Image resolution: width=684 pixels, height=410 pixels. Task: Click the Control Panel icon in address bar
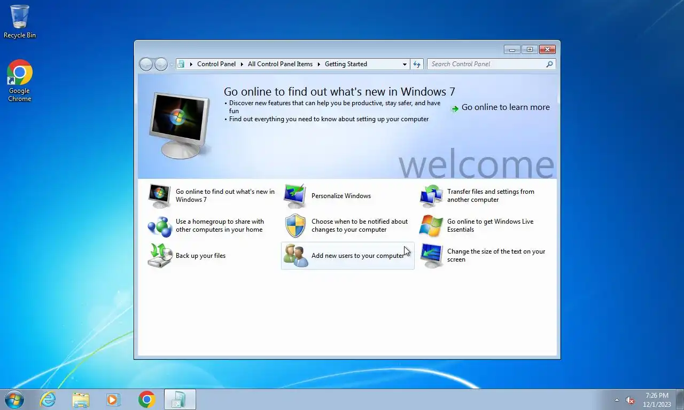(x=181, y=64)
